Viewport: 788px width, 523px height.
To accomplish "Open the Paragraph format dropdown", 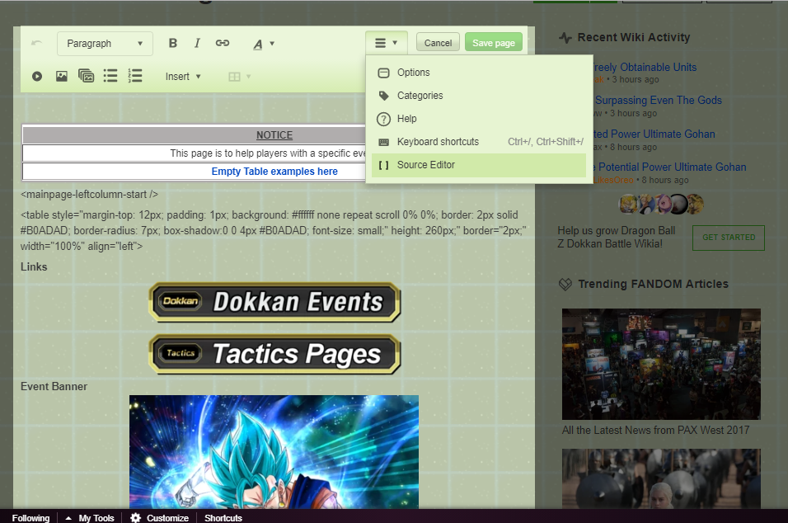I will [x=105, y=44].
